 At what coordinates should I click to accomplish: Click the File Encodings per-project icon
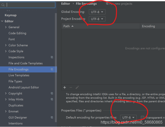(x=52, y=69)
